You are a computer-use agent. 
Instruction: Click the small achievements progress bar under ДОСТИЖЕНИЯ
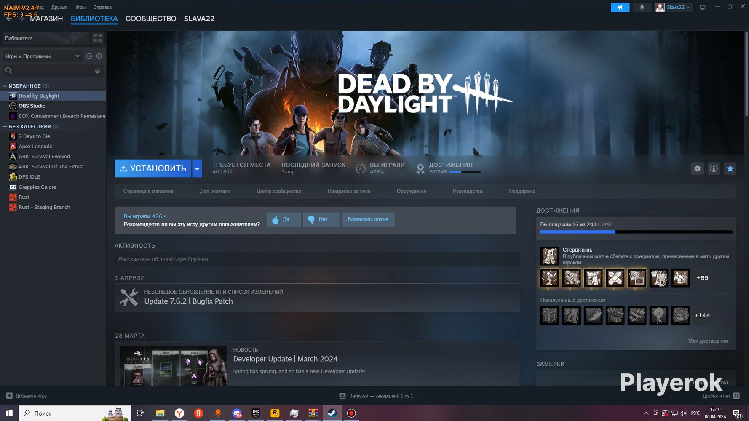[465, 172]
